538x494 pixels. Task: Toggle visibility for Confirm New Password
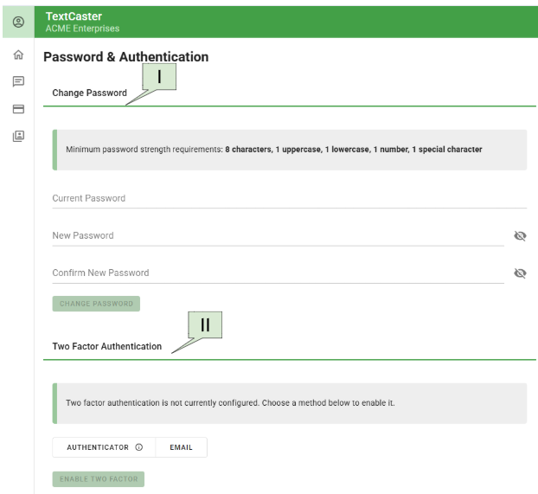click(x=520, y=273)
